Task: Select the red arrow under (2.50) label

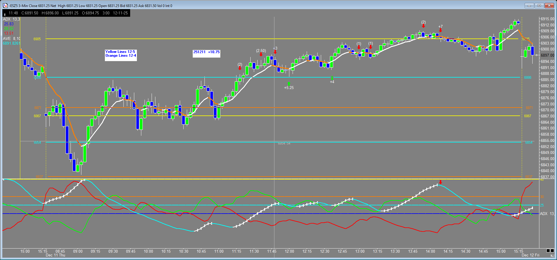Action: [x=261, y=54]
